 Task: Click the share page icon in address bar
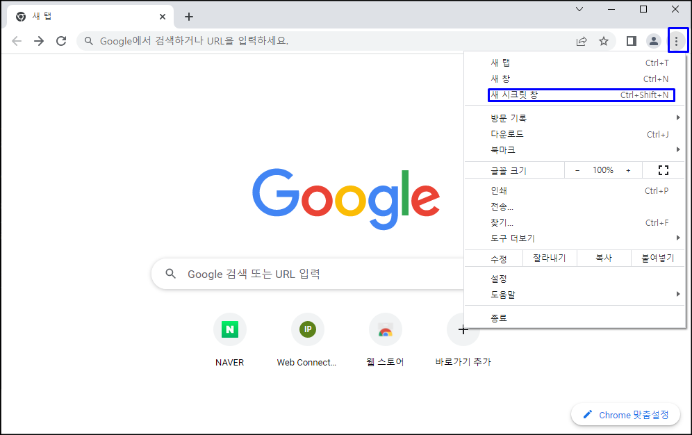click(582, 41)
